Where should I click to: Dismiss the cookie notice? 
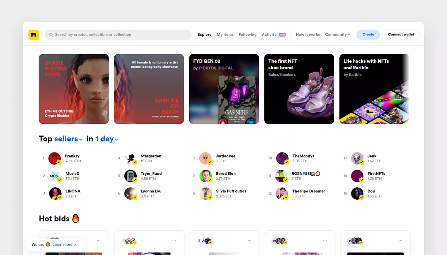tap(75, 245)
